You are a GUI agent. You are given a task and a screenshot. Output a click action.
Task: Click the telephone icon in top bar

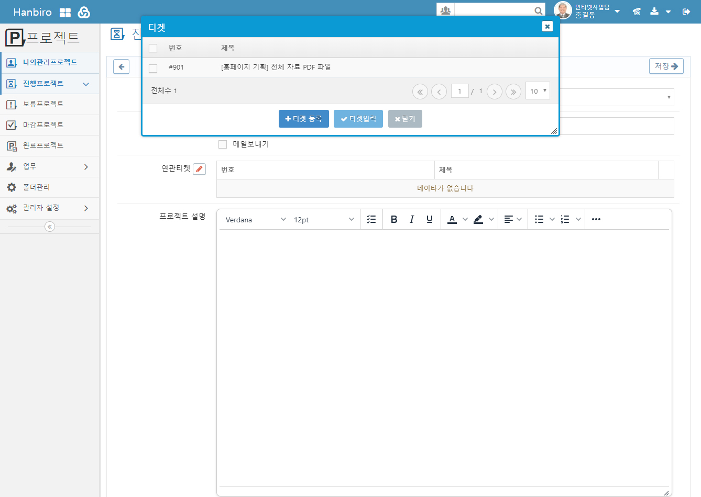pos(637,12)
